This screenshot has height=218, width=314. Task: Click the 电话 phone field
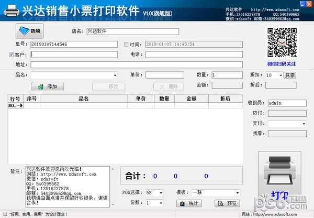[194, 54]
